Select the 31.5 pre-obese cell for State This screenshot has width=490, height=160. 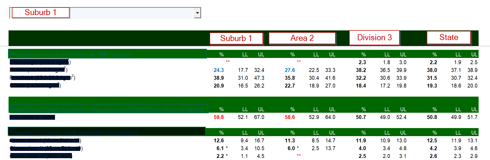click(432, 78)
